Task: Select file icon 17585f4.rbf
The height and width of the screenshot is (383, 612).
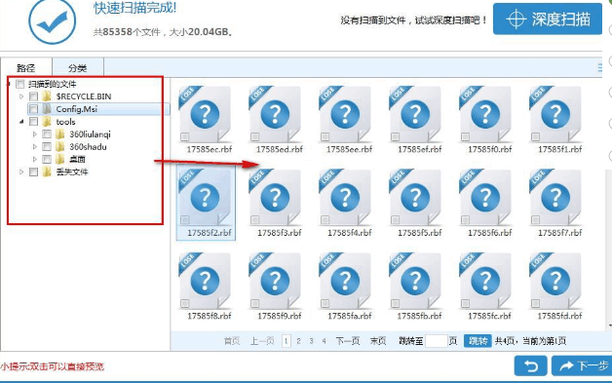Action: point(345,198)
